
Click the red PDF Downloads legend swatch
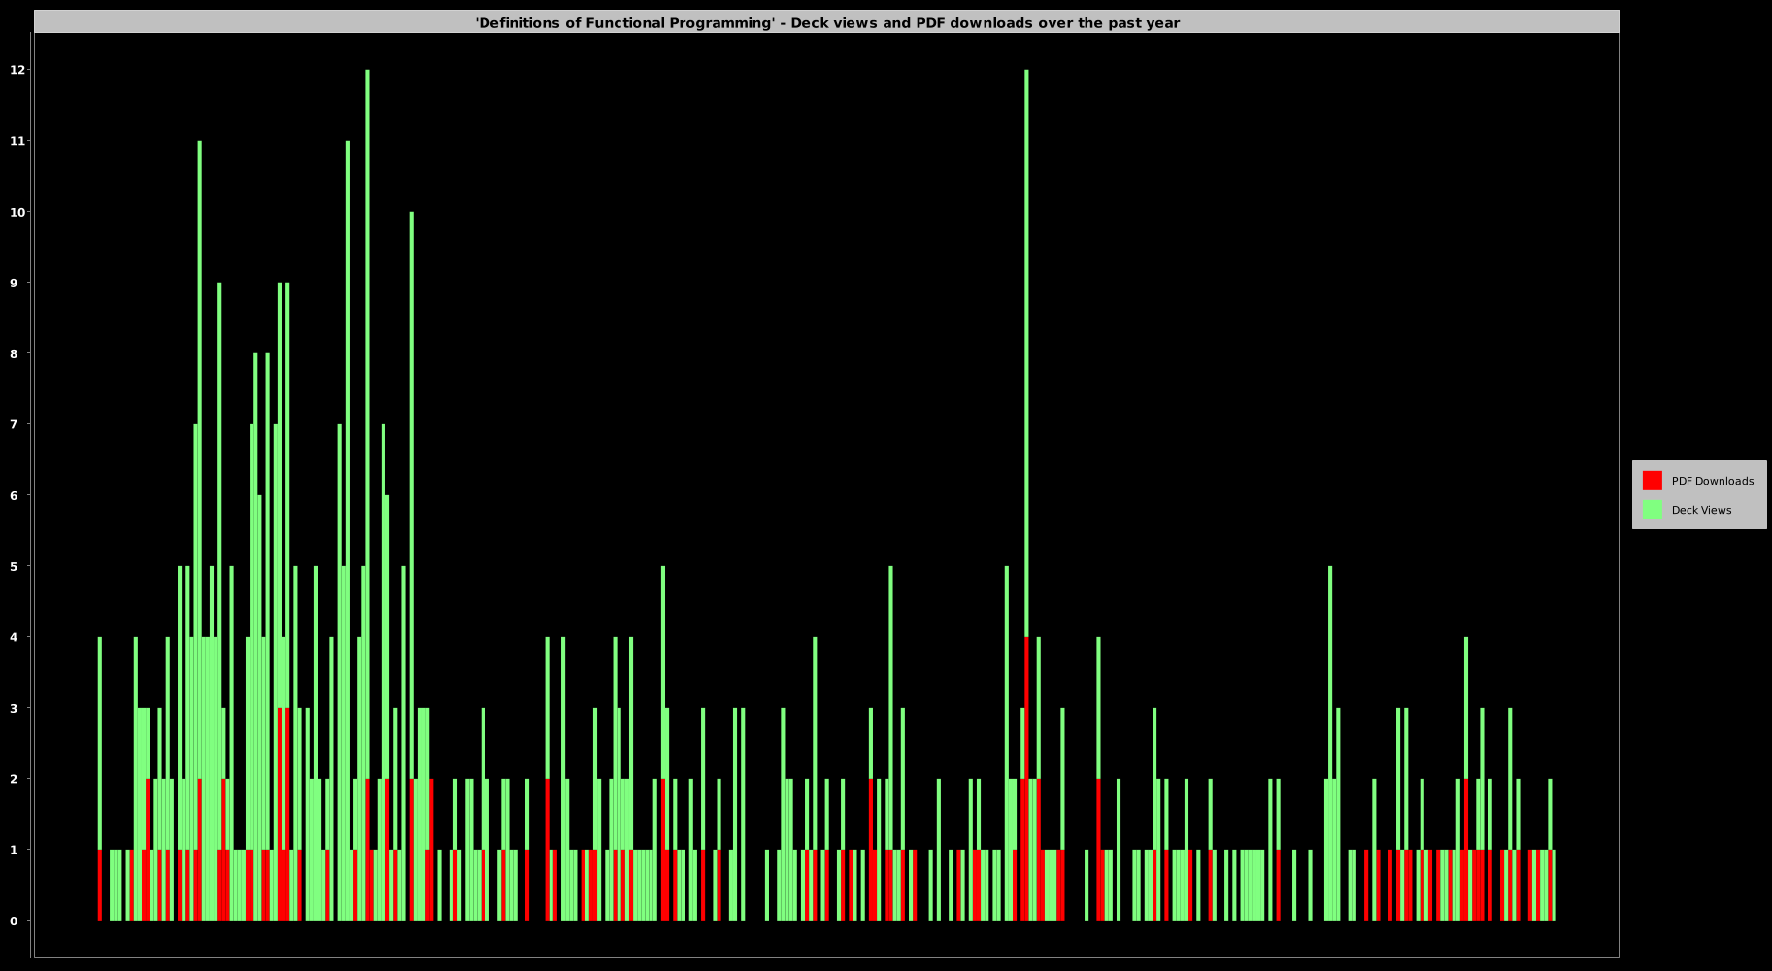pos(1652,481)
